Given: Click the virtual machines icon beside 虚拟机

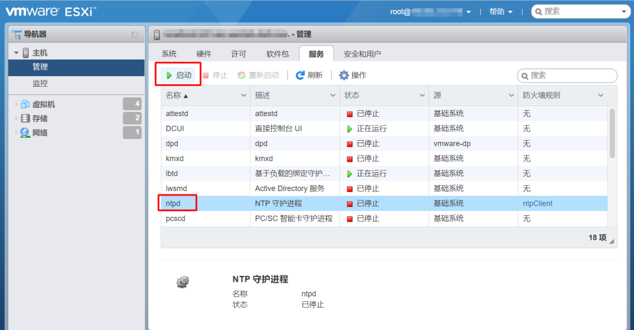Looking at the screenshot, I should pos(25,104).
